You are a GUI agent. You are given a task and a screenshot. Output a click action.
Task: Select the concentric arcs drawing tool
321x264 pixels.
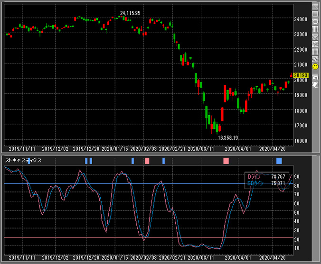tap(315, 37)
